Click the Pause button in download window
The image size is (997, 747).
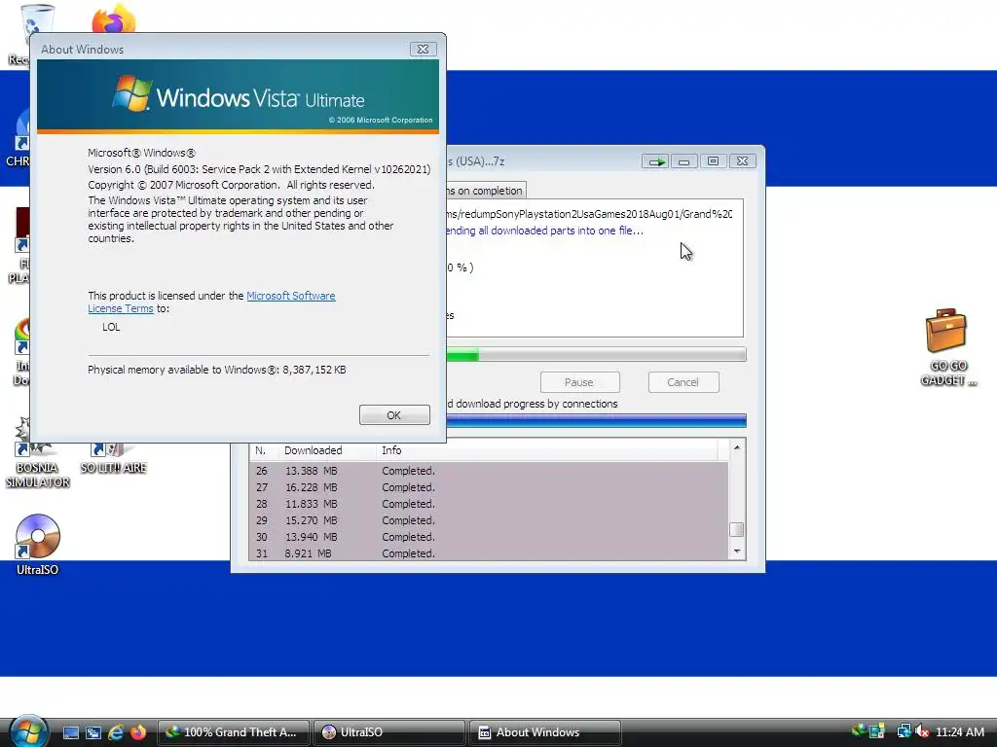tap(579, 382)
